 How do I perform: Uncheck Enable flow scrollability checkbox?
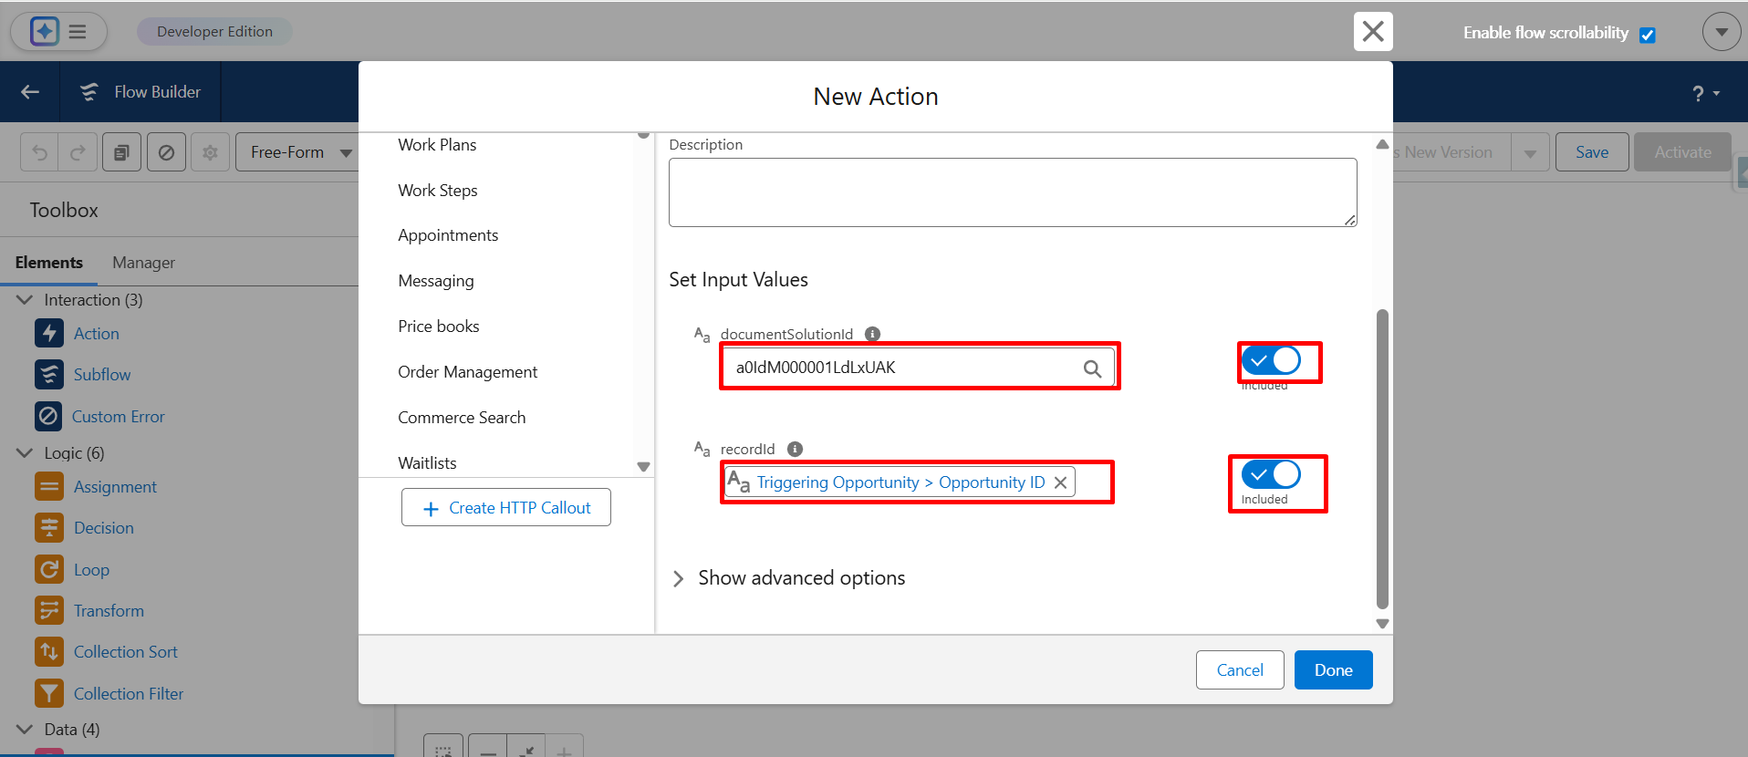coord(1647,35)
